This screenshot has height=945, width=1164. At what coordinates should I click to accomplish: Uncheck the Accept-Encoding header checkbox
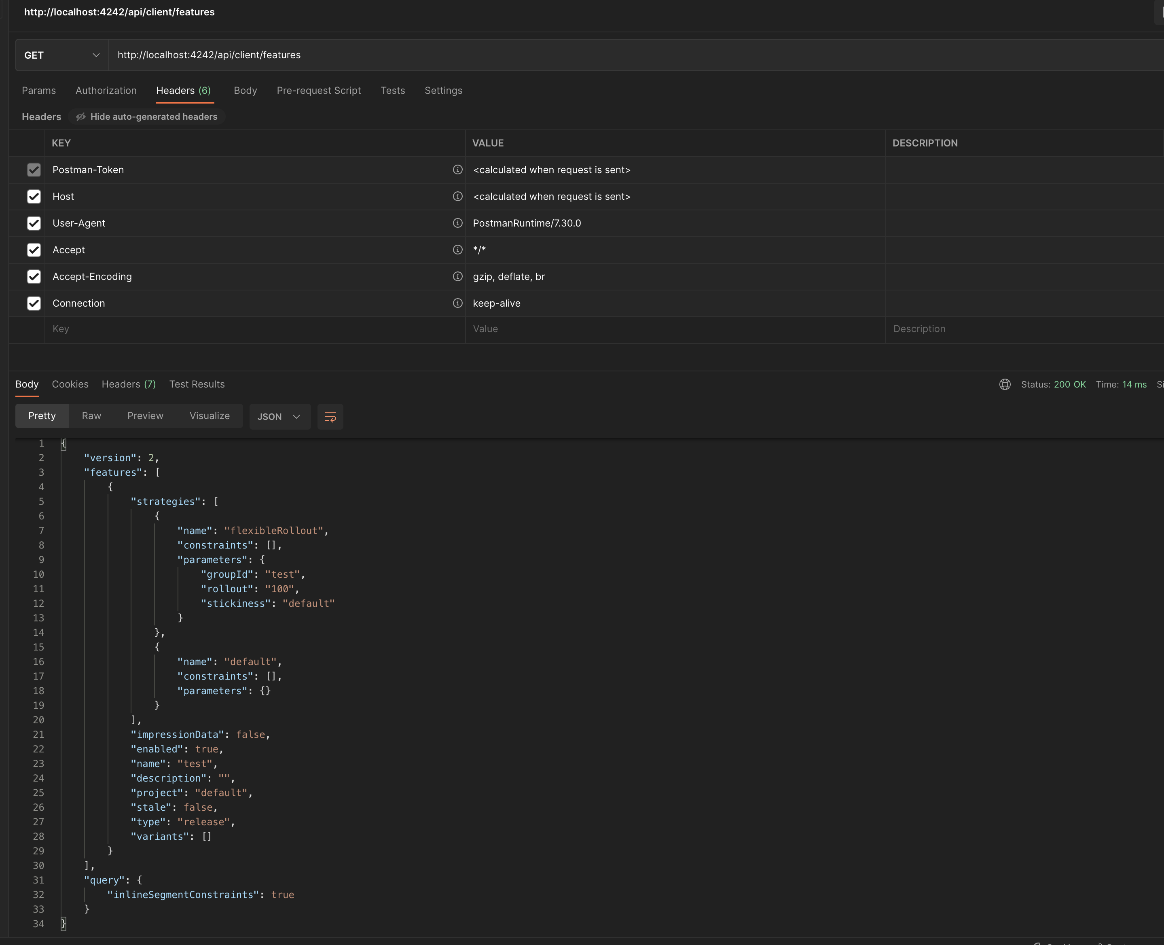coord(34,277)
